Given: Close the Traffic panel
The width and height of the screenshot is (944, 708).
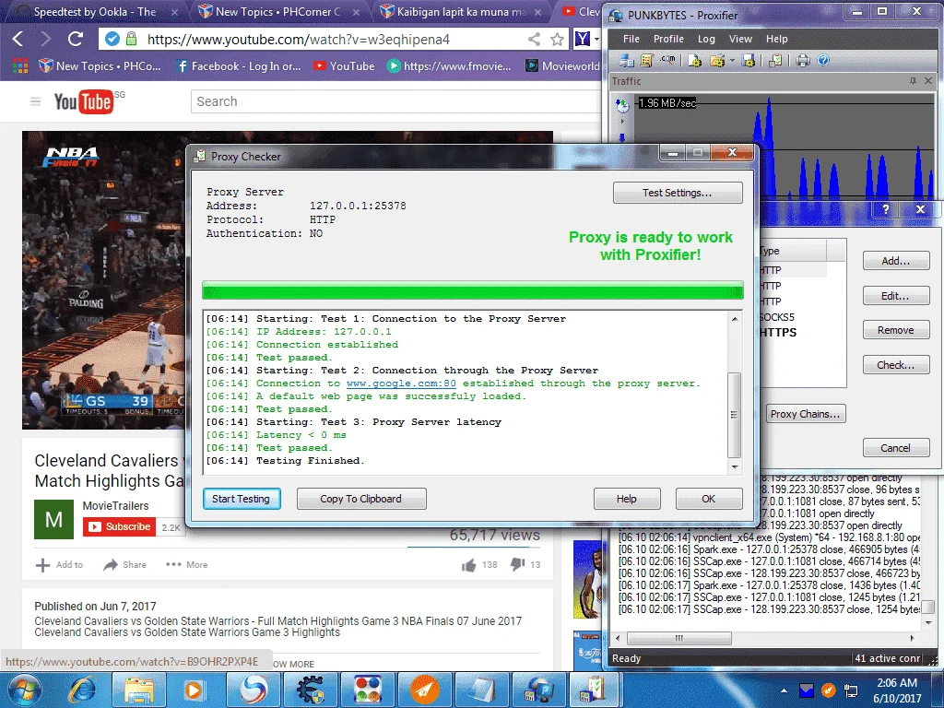Looking at the screenshot, I should 927,81.
